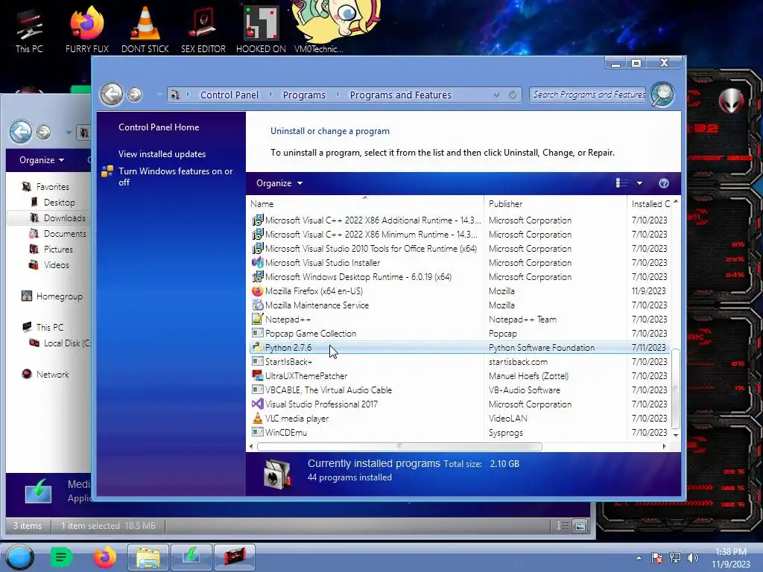Select the StartIsBack+ row
The image size is (763, 572).
click(x=459, y=362)
